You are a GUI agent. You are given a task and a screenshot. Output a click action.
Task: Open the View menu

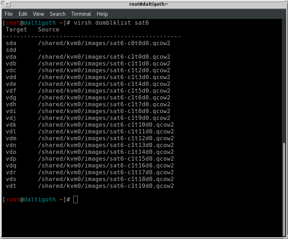(38, 14)
